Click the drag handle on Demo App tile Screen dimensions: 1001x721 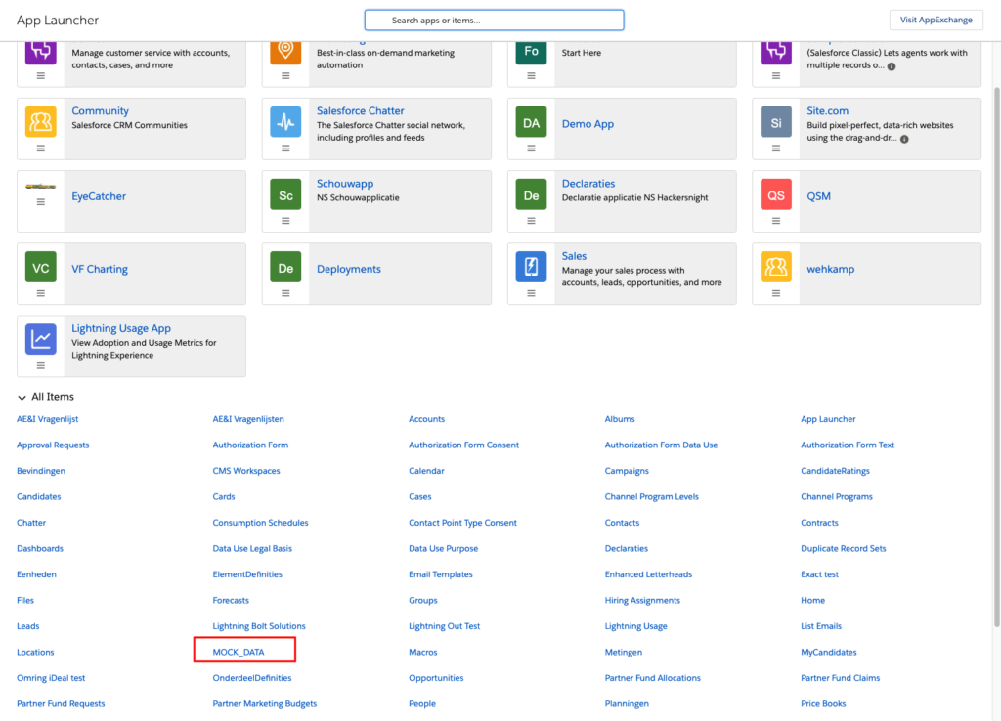[x=531, y=148]
